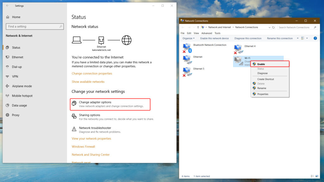Open the View menu in Network Connections
Viewport: 324px width, 182px height.
tap(196, 33)
